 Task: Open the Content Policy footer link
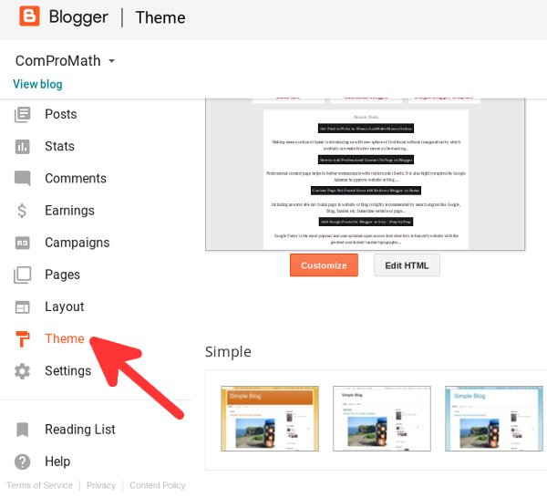[158, 485]
